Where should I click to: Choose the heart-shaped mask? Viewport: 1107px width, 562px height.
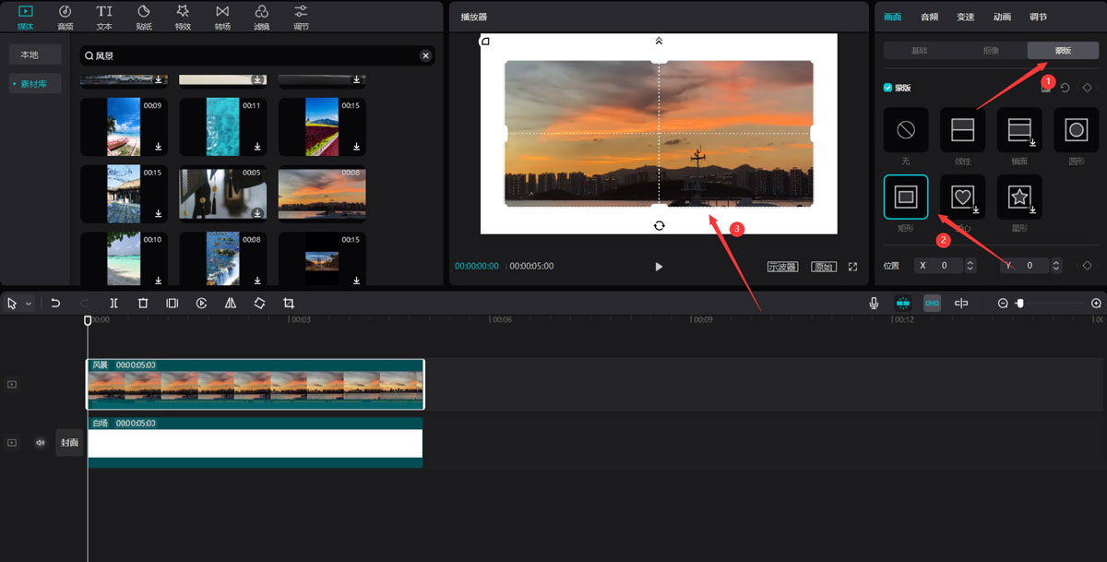pos(962,197)
